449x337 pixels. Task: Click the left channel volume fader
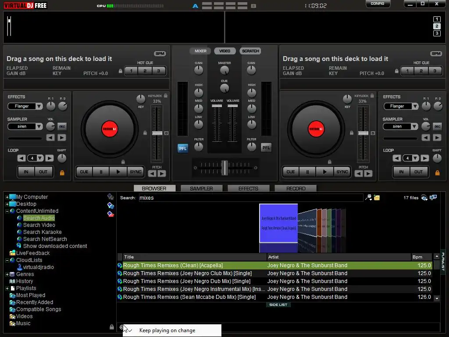(217, 106)
